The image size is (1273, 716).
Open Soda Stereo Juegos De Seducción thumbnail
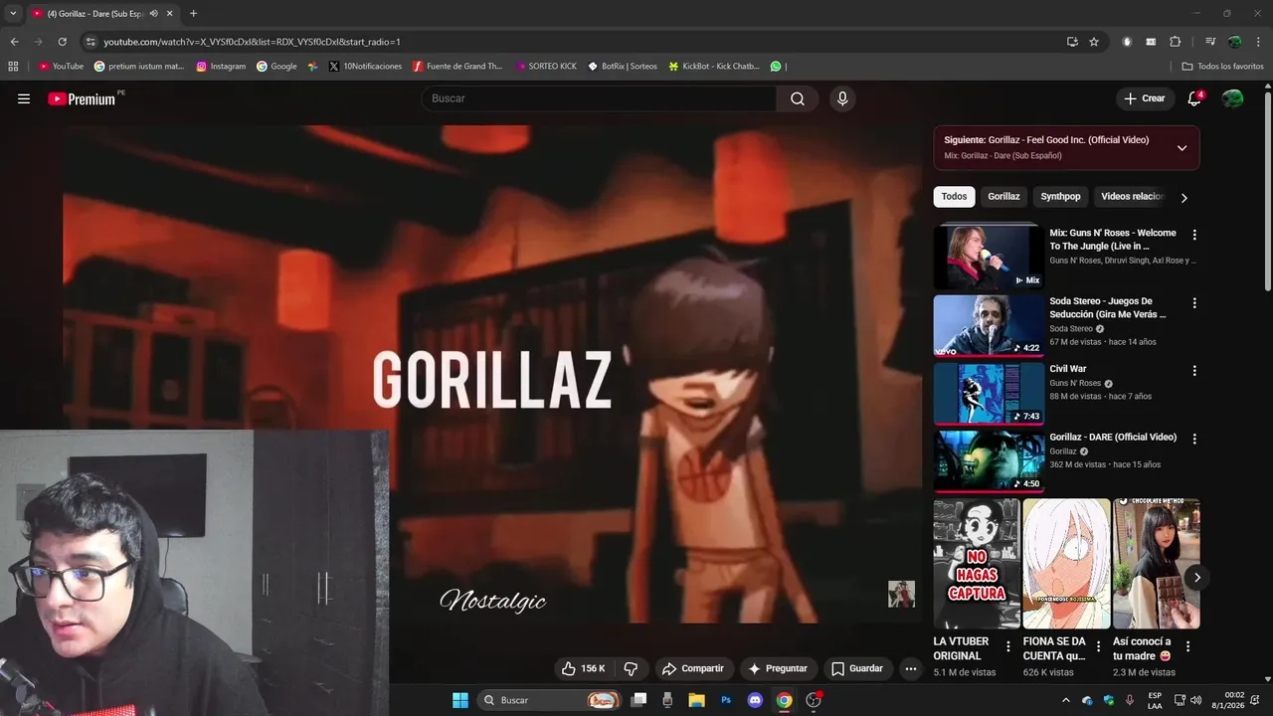tap(989, 325)
